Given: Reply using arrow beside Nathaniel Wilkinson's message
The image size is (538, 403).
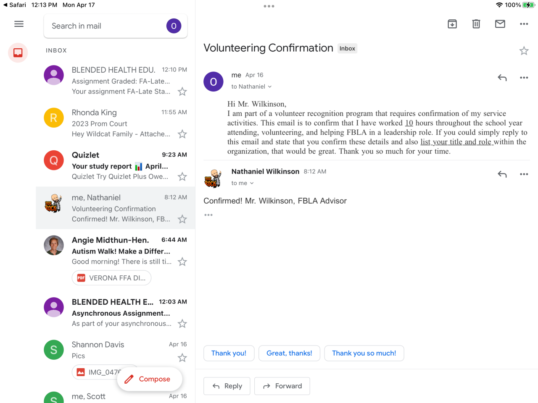Looking at the screenshot, I should 502,174.
